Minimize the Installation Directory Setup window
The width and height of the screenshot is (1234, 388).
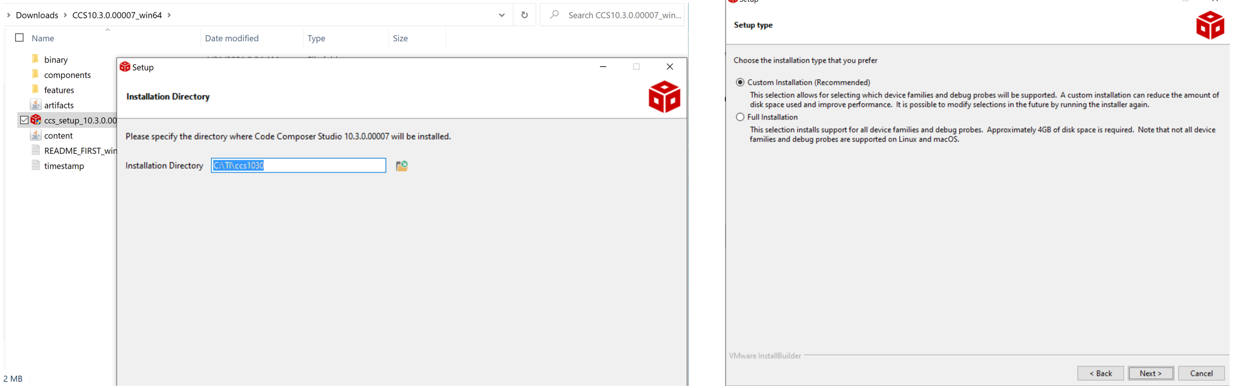(x=603, y=67)
